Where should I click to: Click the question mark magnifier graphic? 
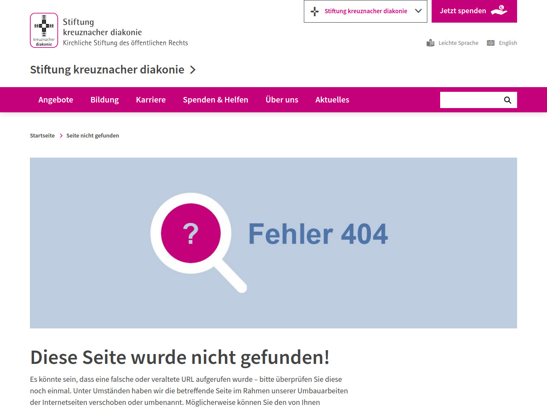pyautogui.click(x=191, y=234)
